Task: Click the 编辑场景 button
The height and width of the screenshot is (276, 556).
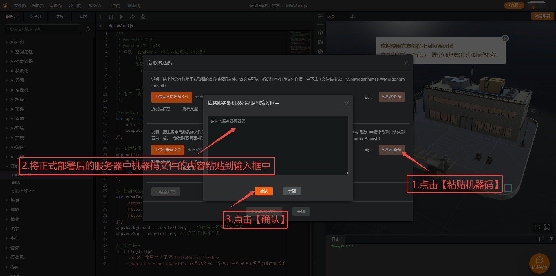Action: tap(542, 16)
